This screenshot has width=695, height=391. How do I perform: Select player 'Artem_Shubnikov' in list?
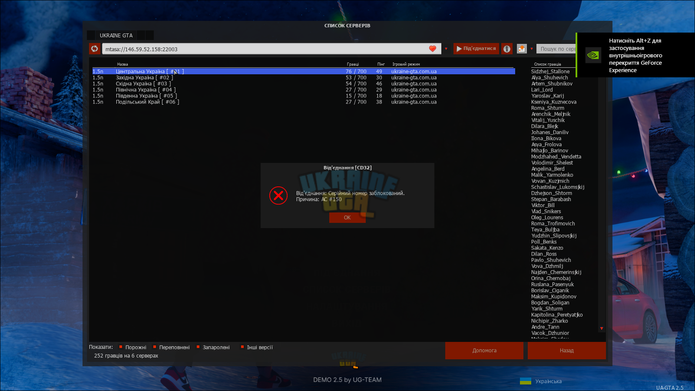point(552,84)
